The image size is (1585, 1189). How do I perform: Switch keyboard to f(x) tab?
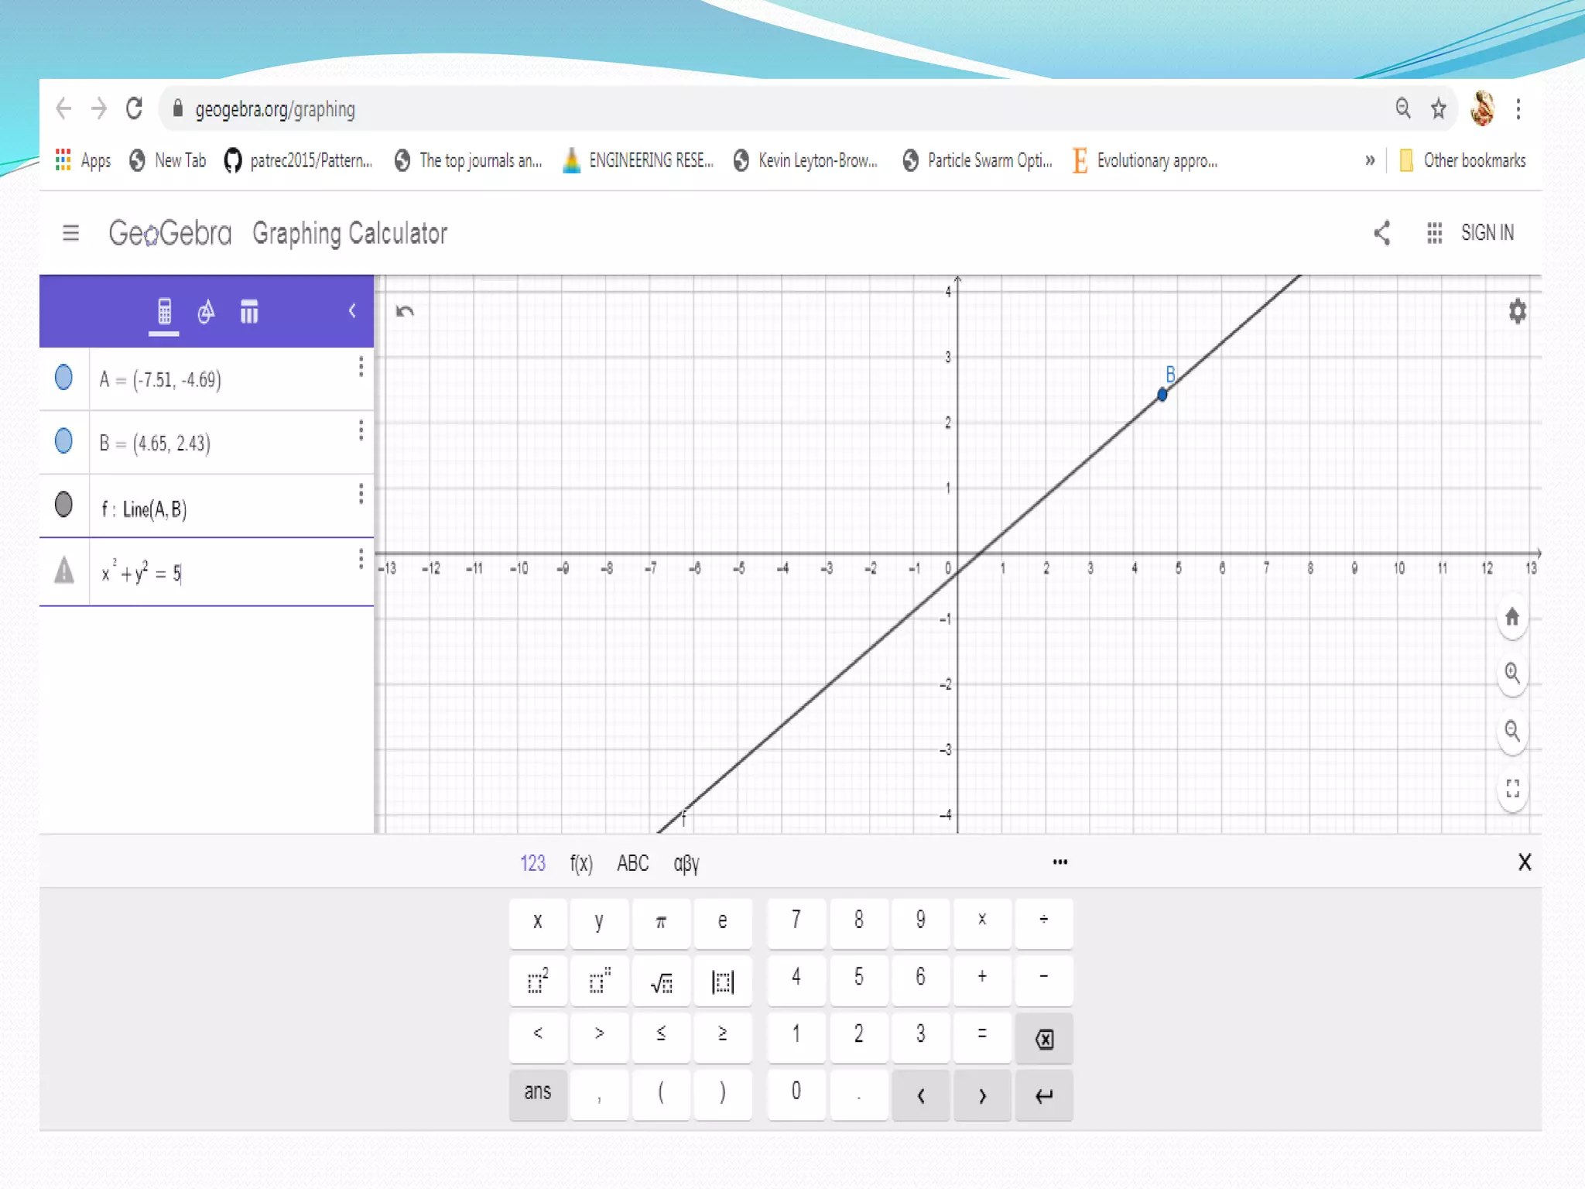[581, 863]
